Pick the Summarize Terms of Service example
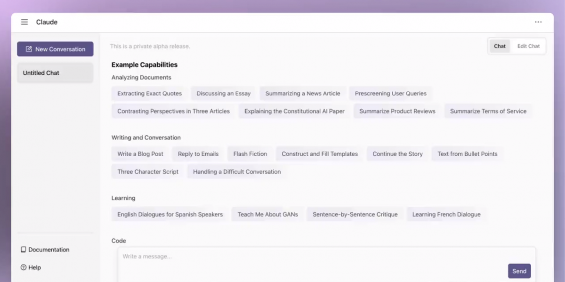 tap(488, 111)
